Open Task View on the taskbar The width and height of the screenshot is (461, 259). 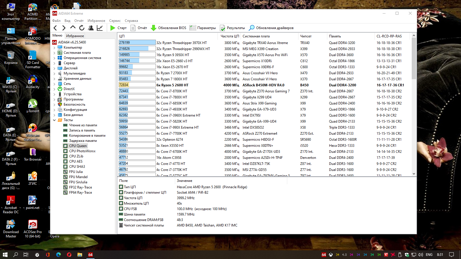(x=26, y=255)
